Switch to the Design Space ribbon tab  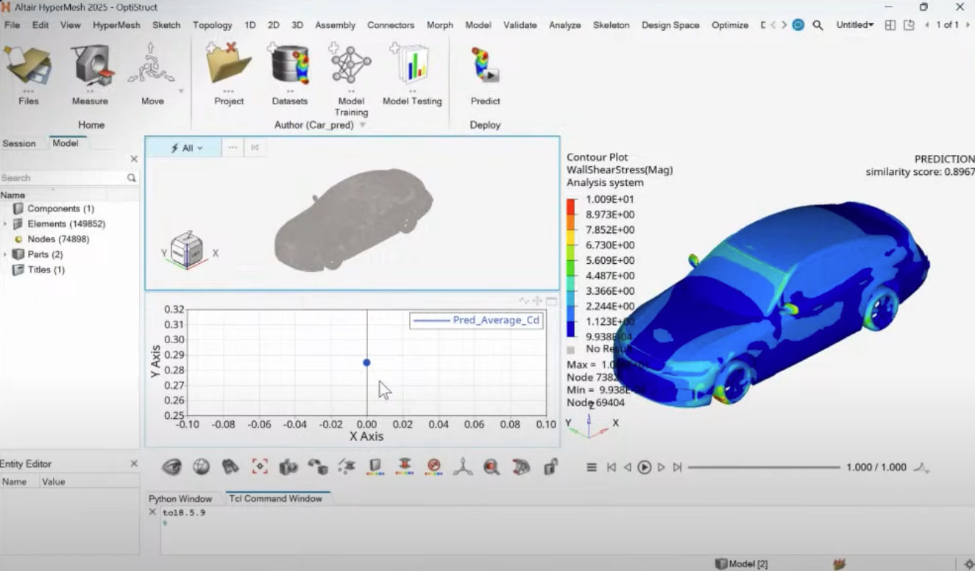(x=670, y=25)
